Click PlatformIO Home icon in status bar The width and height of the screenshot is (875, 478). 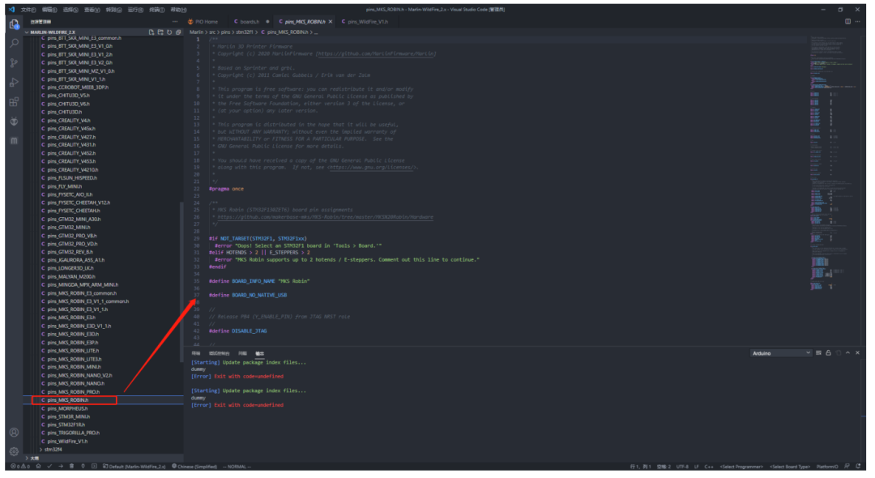tap(39, 467)
